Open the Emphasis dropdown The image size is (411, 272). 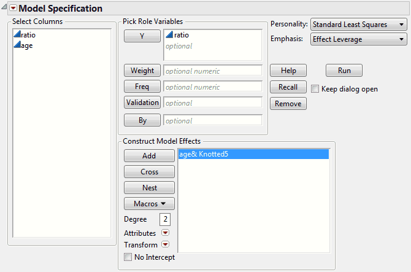pos(359,39)
